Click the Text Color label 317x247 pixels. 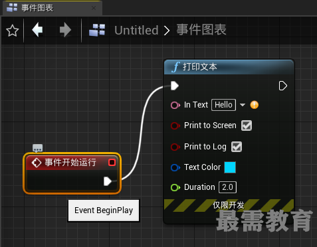pos(202,167)
